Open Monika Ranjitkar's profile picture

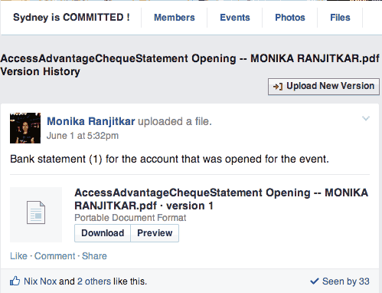(x=25, y=128)
